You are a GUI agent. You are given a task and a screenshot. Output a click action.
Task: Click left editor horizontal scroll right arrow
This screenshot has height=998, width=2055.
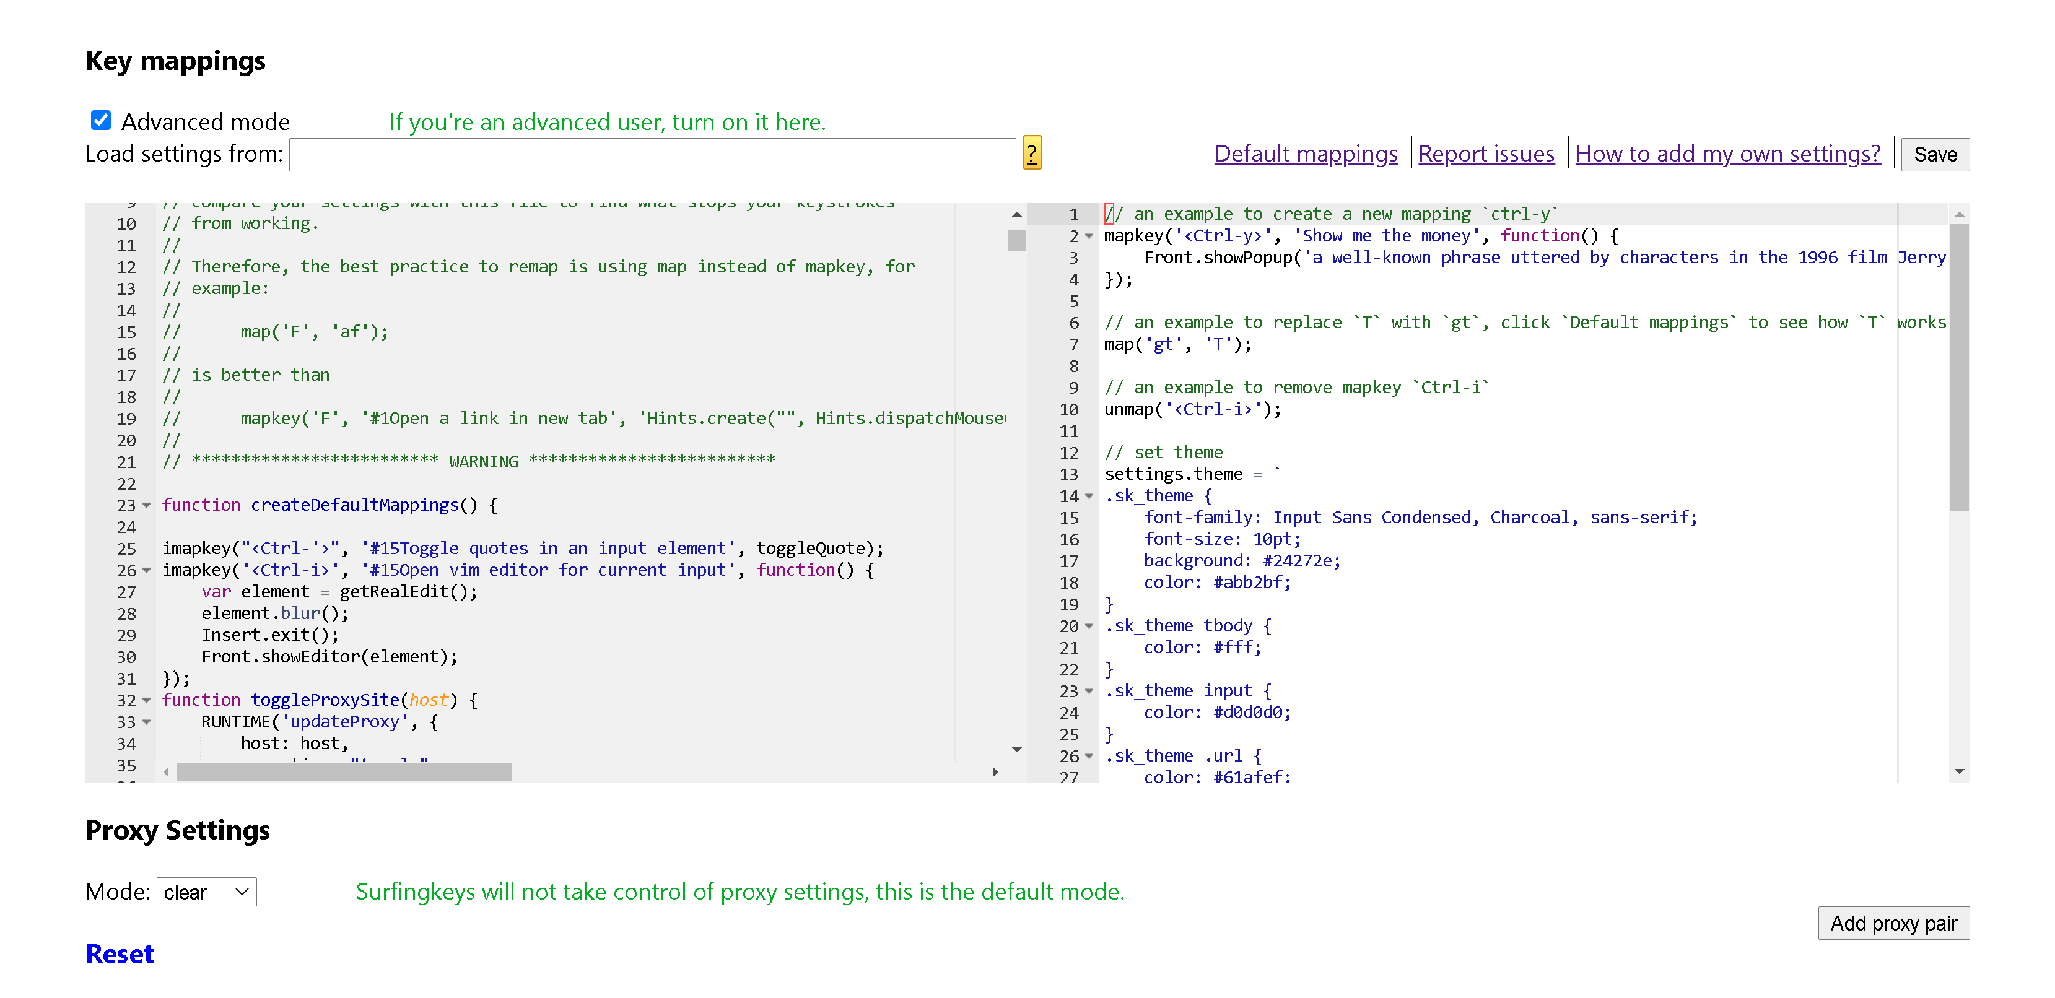tap(995, 771)
